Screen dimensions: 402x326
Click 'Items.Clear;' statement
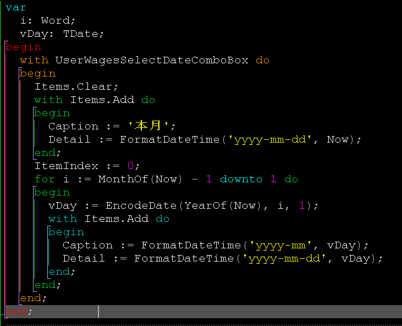(76, 87)
